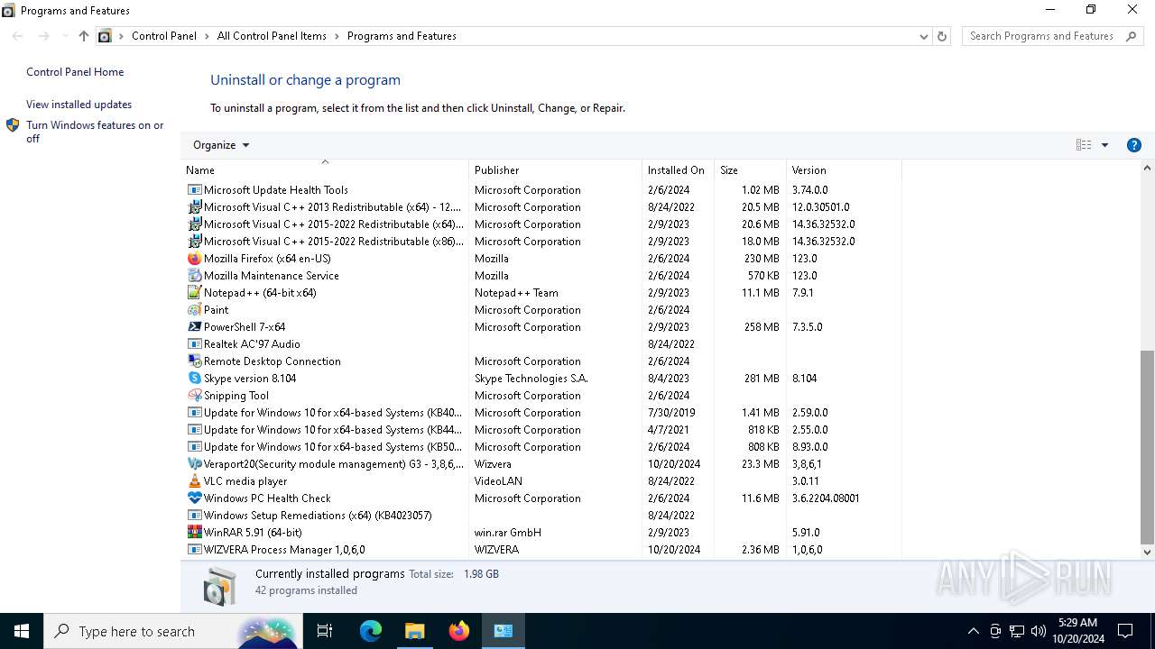Select Windows Setup Remediations (KB4023057) entry
The height and width of the screenshot is (649, 1155).
(543, 516)
